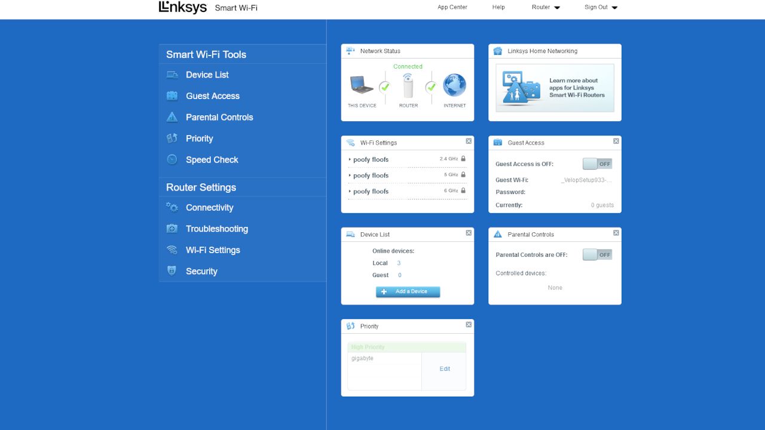Click the checkmark between laptop and router

pos(385,87)
